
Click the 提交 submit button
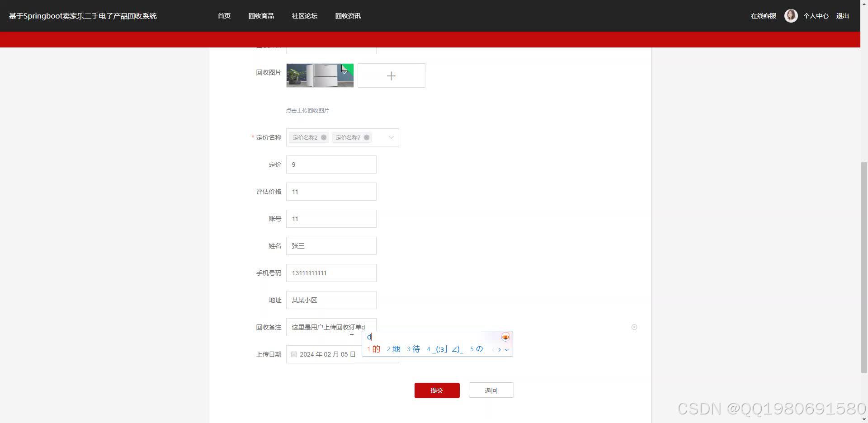(x=437, y=390)
